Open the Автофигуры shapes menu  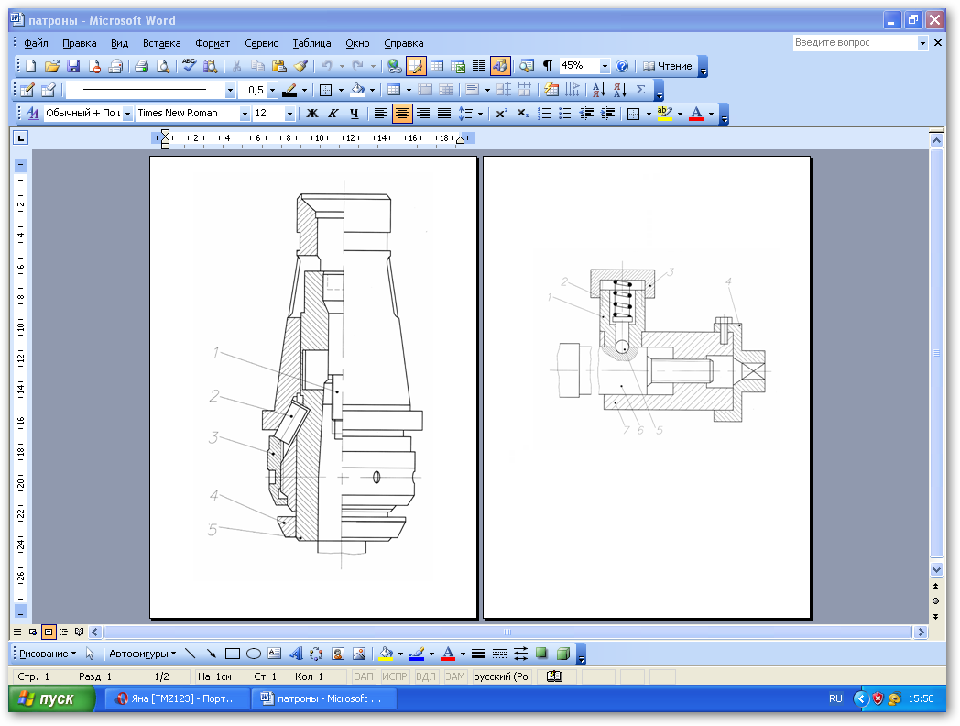coord(142,654)
